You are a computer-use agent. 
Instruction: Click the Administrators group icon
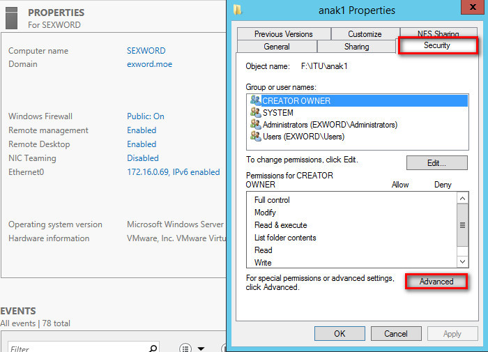tap(254, 125)
